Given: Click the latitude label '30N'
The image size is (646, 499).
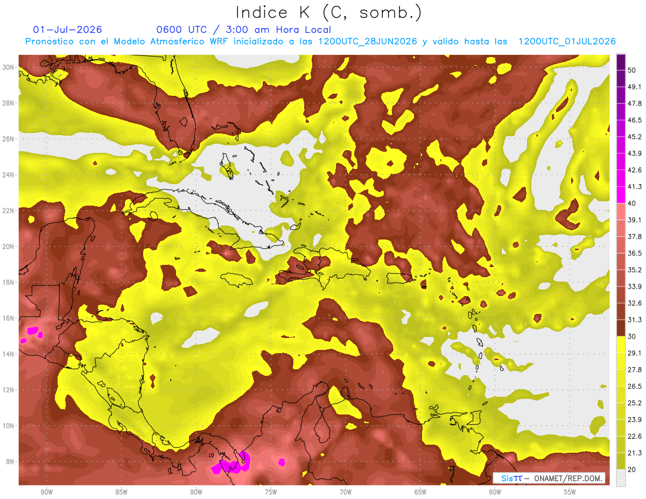Looking at the screenshot, I should (8, 67).
